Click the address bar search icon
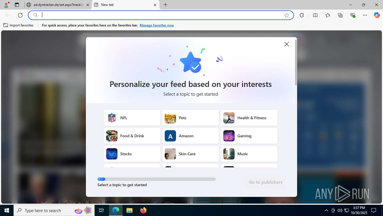The image size is (383, 216). click(35, 15)
